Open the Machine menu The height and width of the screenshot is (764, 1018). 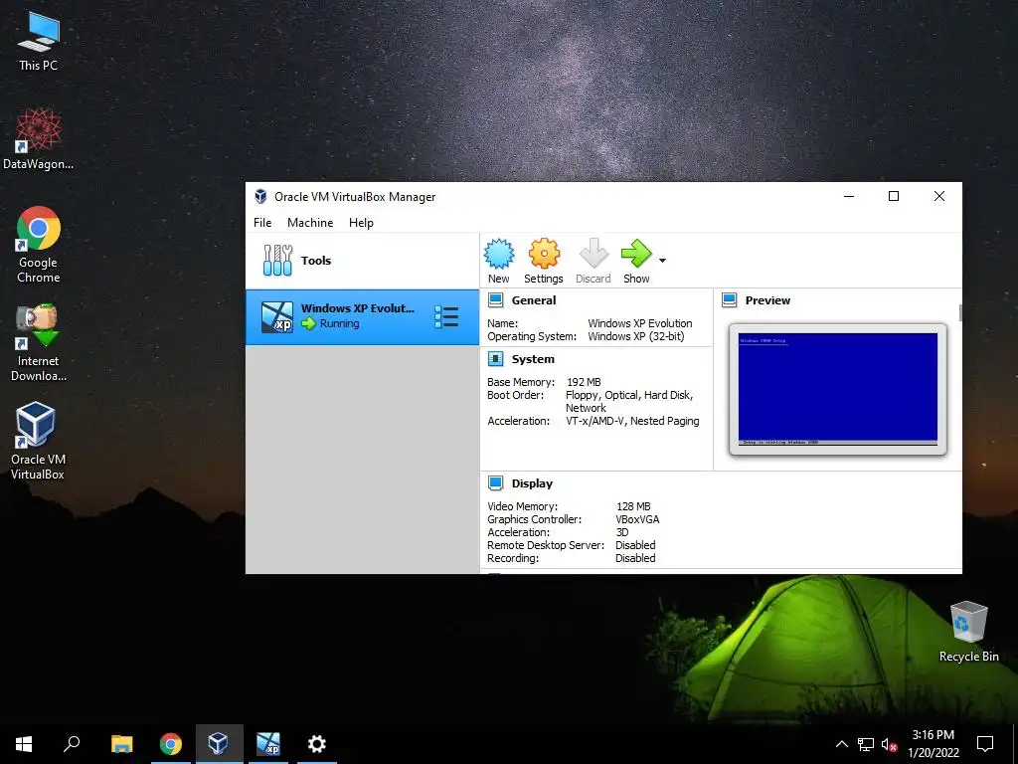[x=310, y=222]
